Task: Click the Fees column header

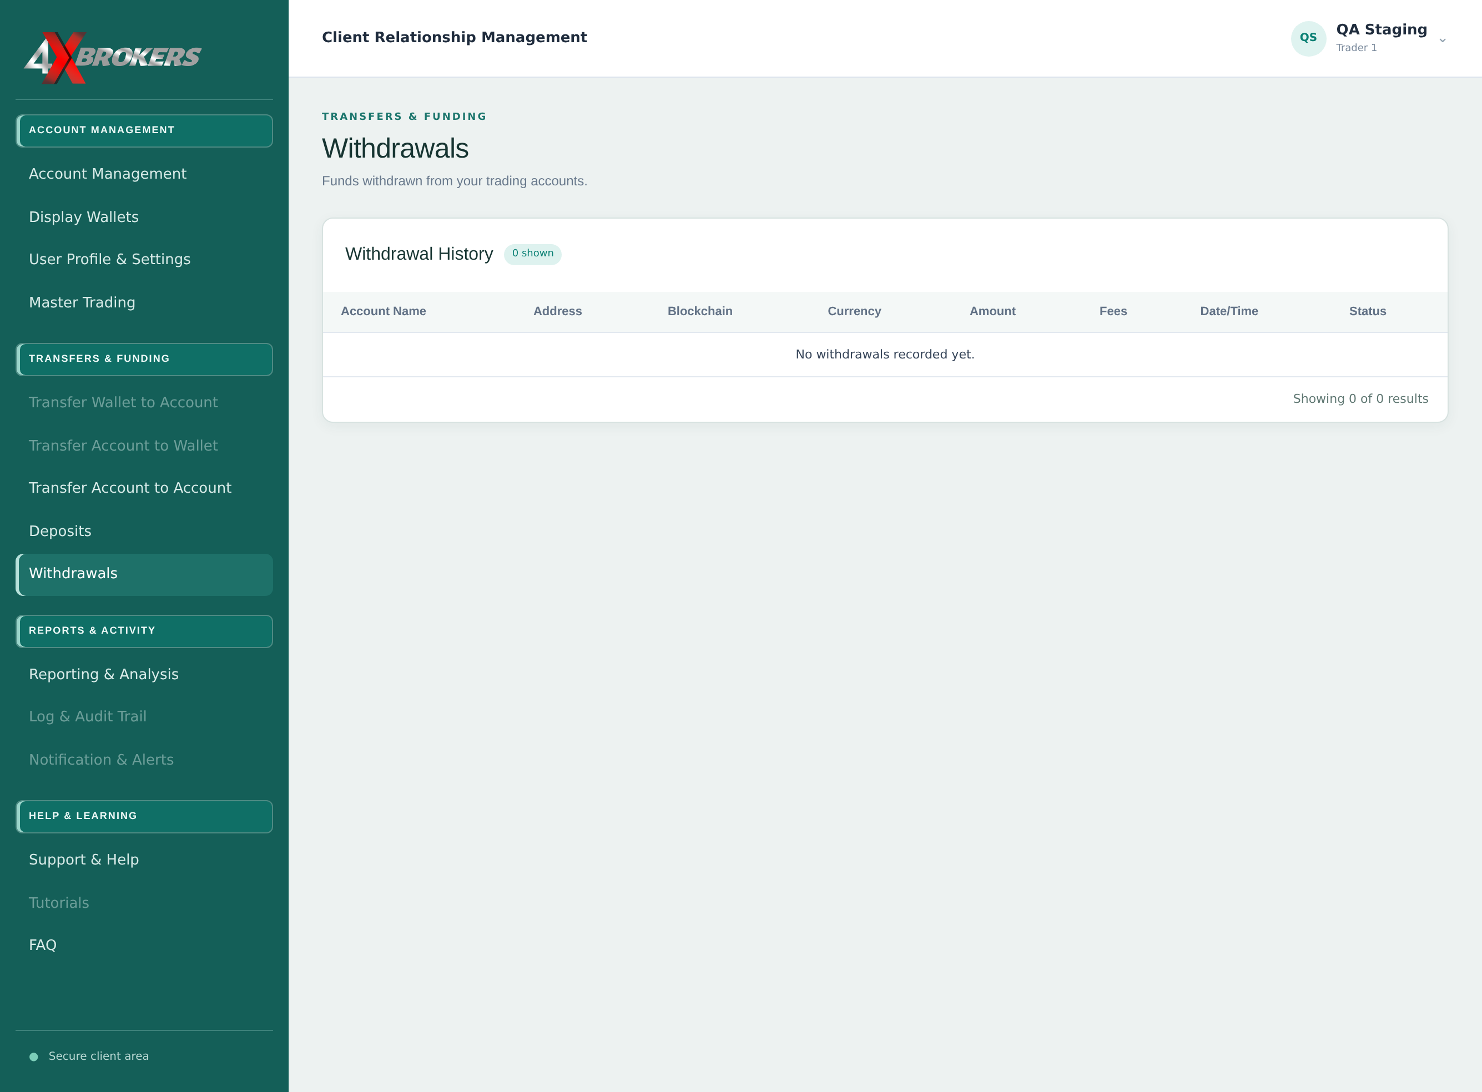Action: (1113, 311)
